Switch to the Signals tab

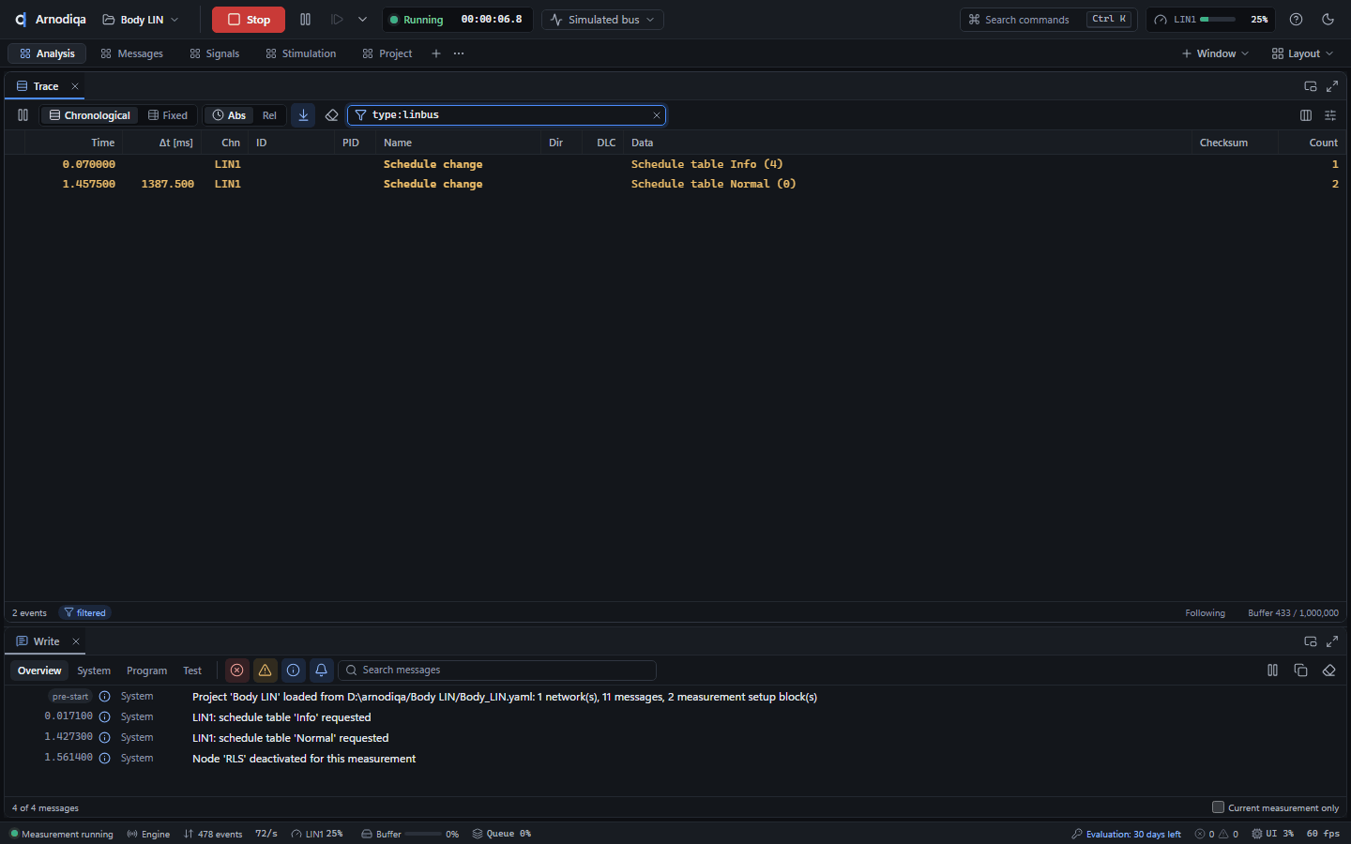(215, 53)
